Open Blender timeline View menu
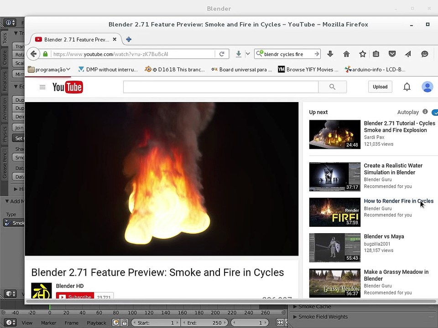 [27, 323]
